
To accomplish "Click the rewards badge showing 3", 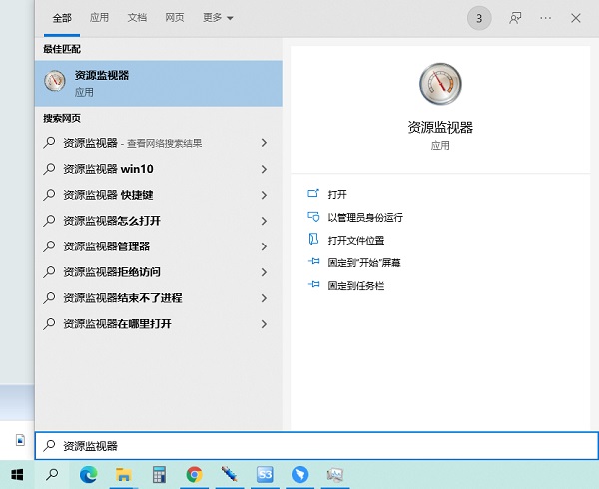I will [x=479, y=18].
